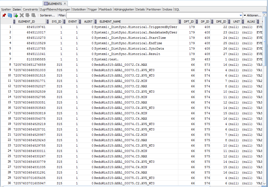268x187 pixels.
Task: Switch to the Constraints tab
Action: click(30, 9)
